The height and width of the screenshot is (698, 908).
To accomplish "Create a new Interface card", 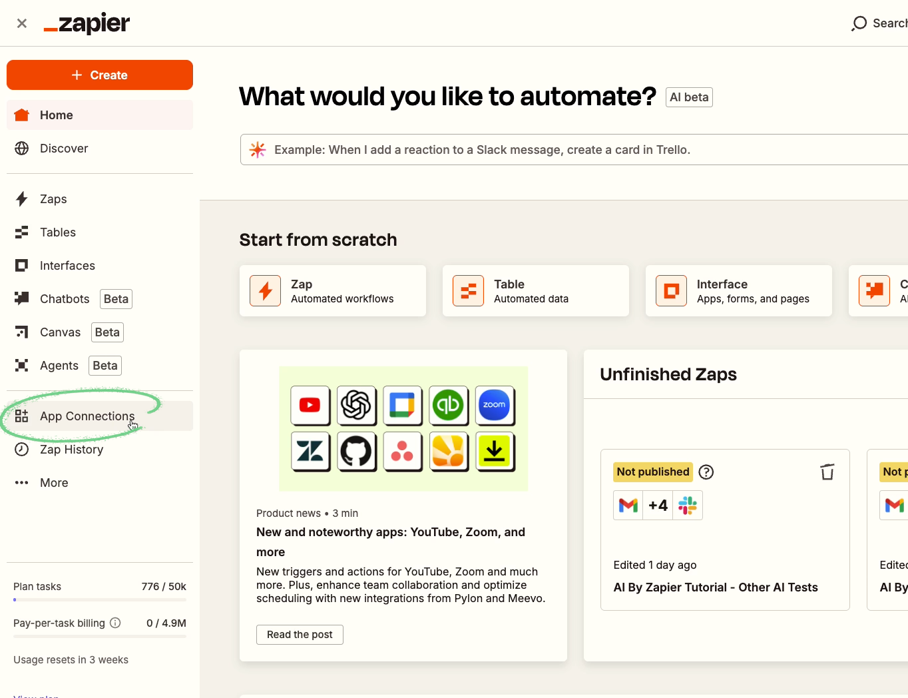I will point(739,291).
